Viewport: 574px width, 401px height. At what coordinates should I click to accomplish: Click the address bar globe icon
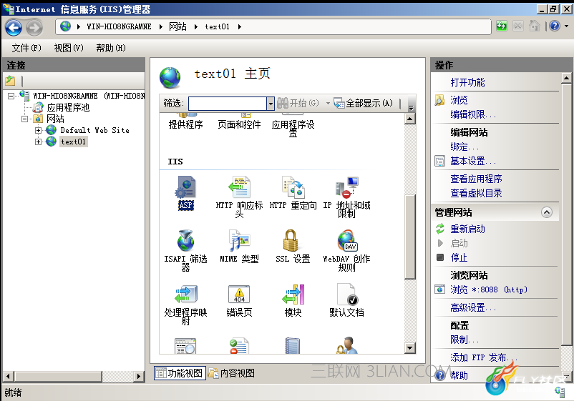pos(66,26)
